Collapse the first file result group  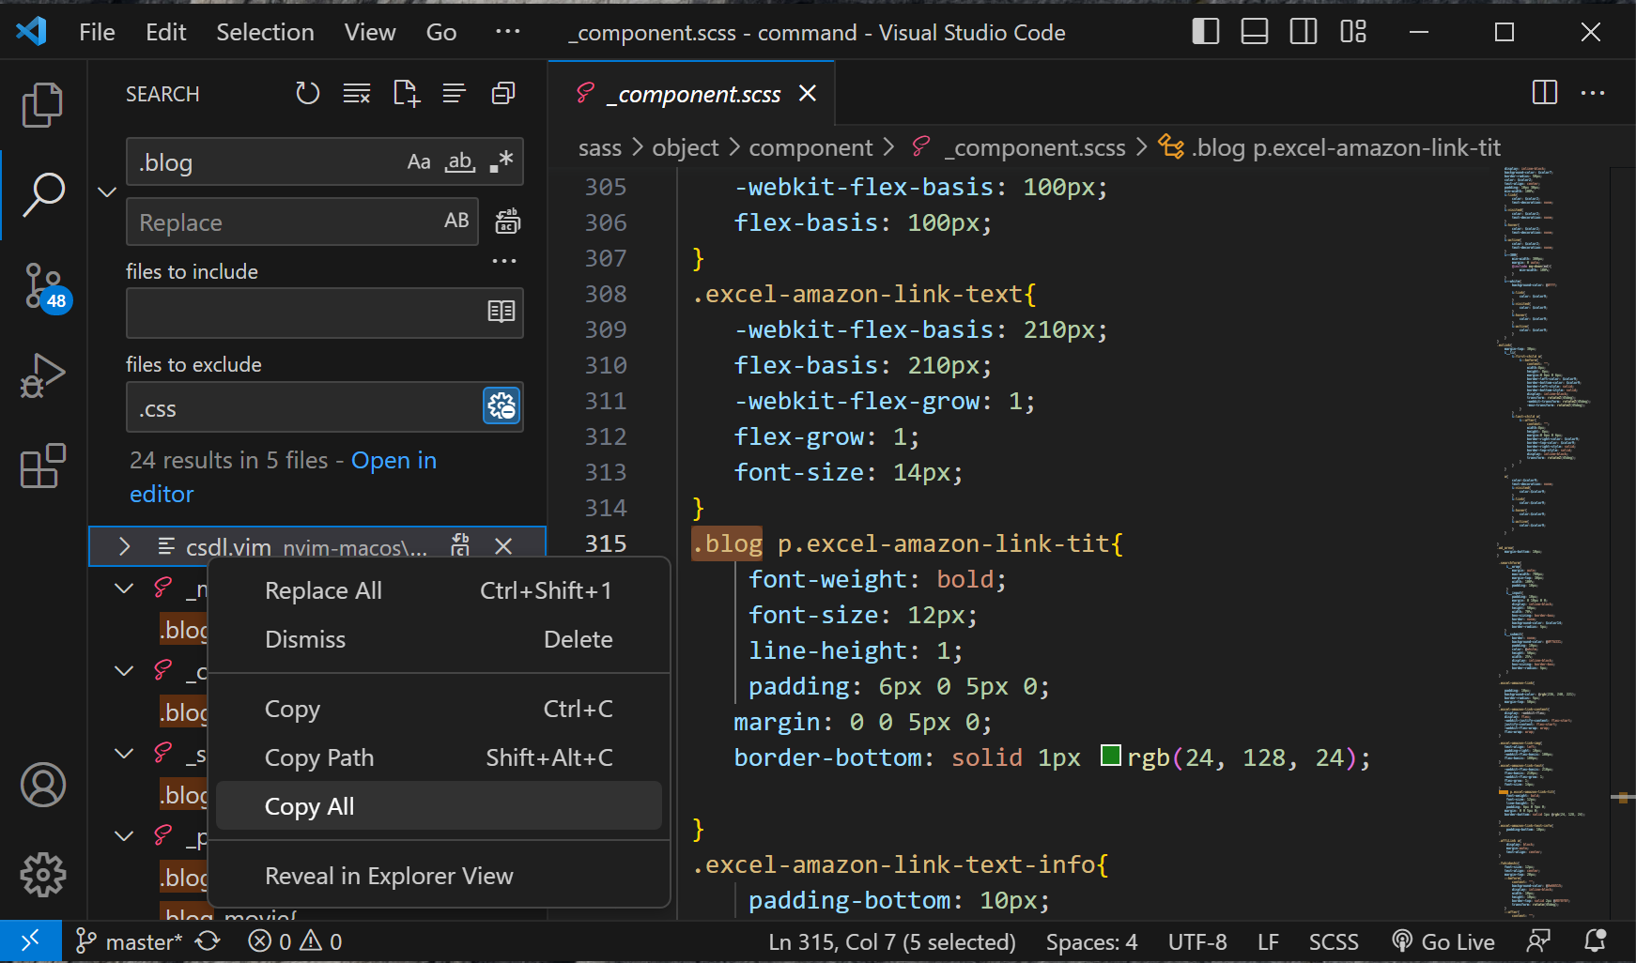tap(124, 588)
